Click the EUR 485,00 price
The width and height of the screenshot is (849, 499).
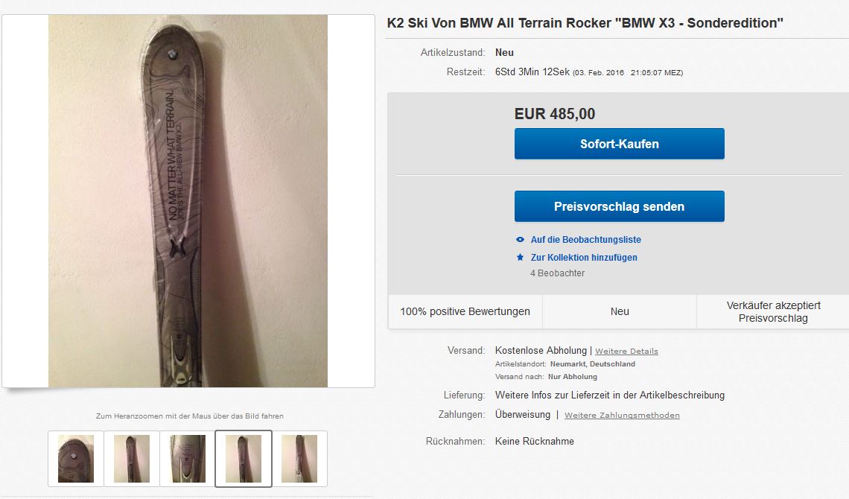[x=554, y=114]
